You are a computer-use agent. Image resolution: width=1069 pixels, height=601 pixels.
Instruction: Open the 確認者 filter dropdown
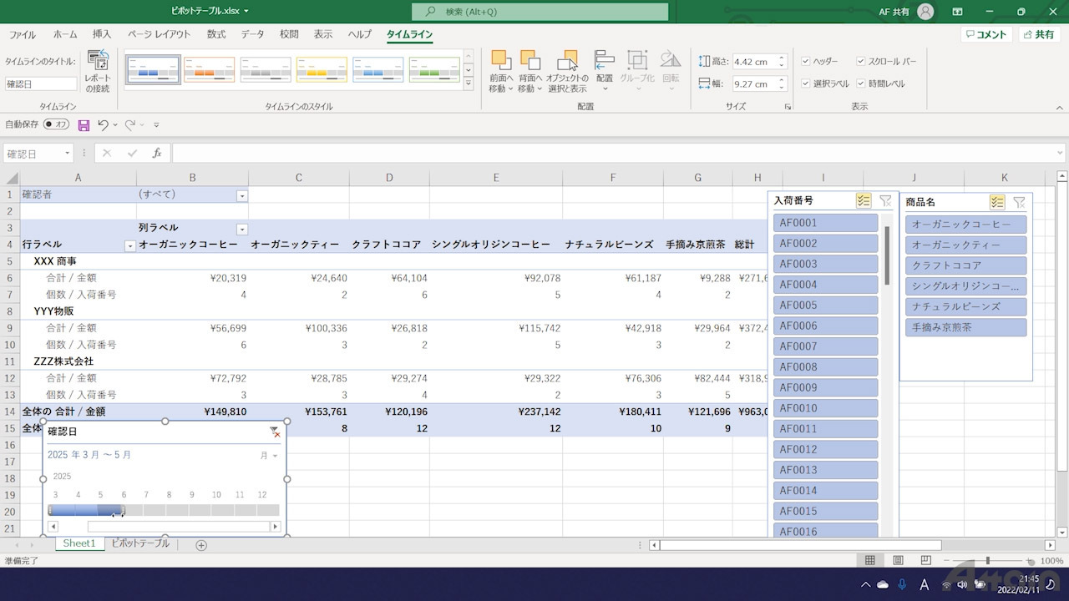click(x=242, y=195)
